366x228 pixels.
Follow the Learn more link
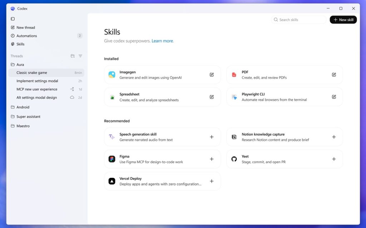pyautogui.click(x=162, y=41)
